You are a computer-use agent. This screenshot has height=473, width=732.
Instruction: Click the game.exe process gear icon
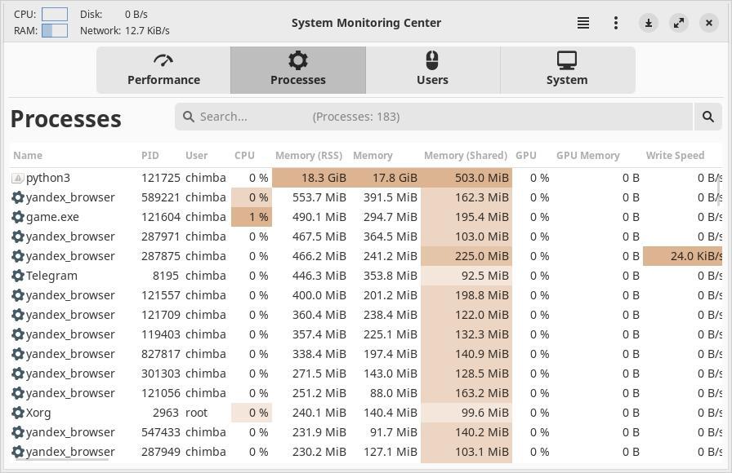(x=18, y=217)
